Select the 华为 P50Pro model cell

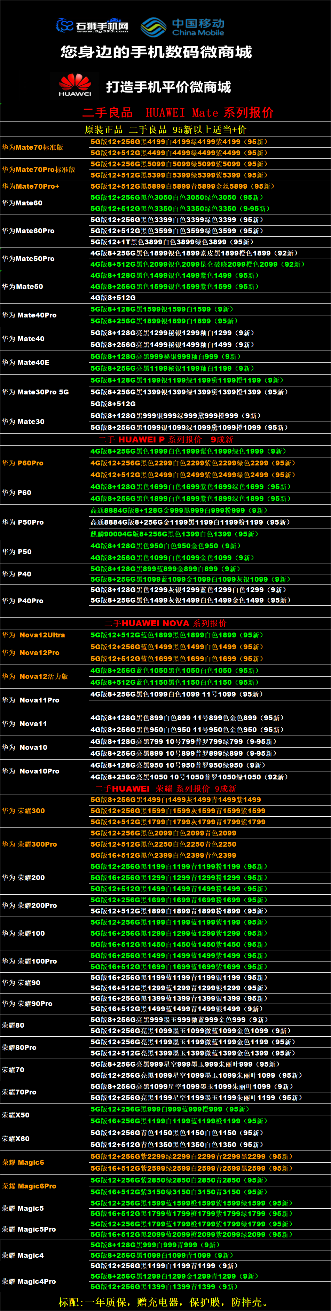(44, 522)
